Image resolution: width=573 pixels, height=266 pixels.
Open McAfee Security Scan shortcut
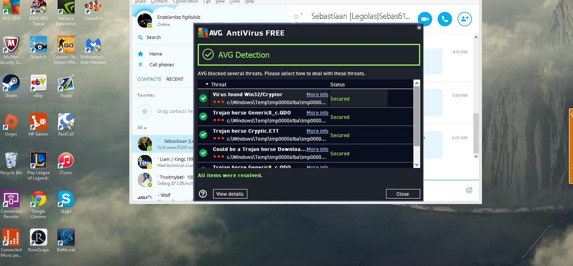(x=11, y=50)
